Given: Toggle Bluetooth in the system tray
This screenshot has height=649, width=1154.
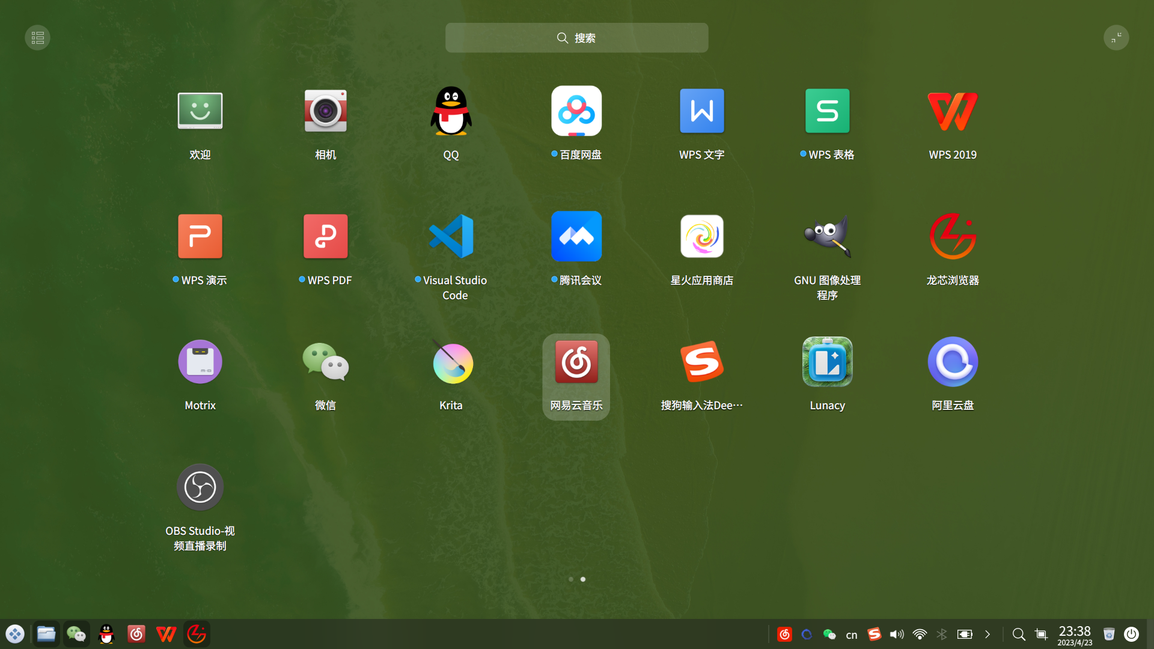Looking at the screenshot, I should click(x=941, y=634).
